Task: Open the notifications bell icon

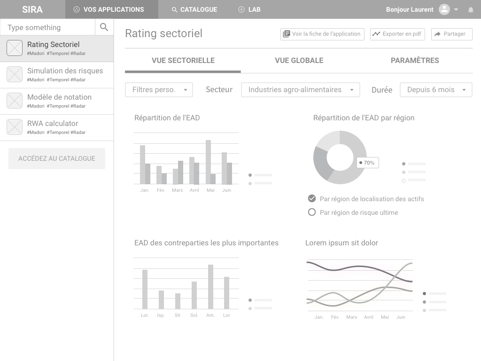Action: (x=471, y=10)
